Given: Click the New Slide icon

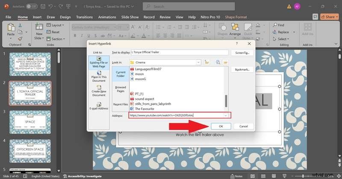Looking at the screenshot, I should [x=39, y=27].
